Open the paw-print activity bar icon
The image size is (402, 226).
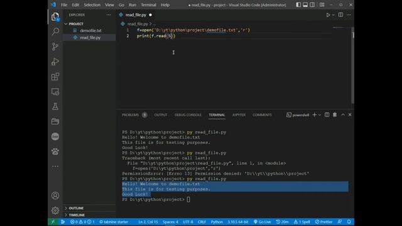(x=55, y=151)
